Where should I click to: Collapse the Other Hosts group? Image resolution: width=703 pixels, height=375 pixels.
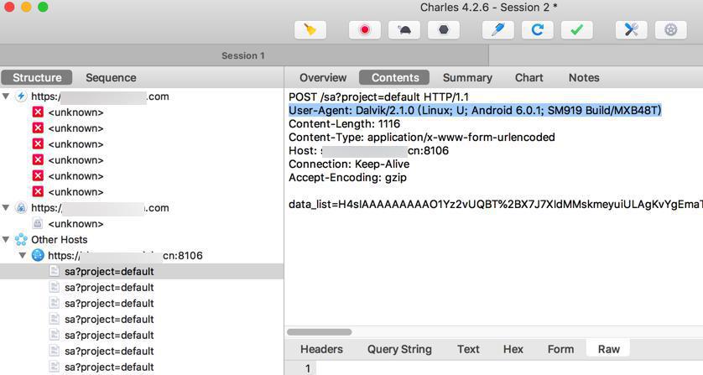tap(6, 240)
